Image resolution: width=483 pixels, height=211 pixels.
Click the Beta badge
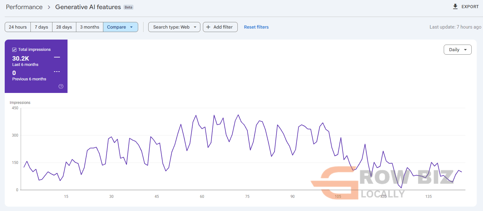[x=128, y=7]
